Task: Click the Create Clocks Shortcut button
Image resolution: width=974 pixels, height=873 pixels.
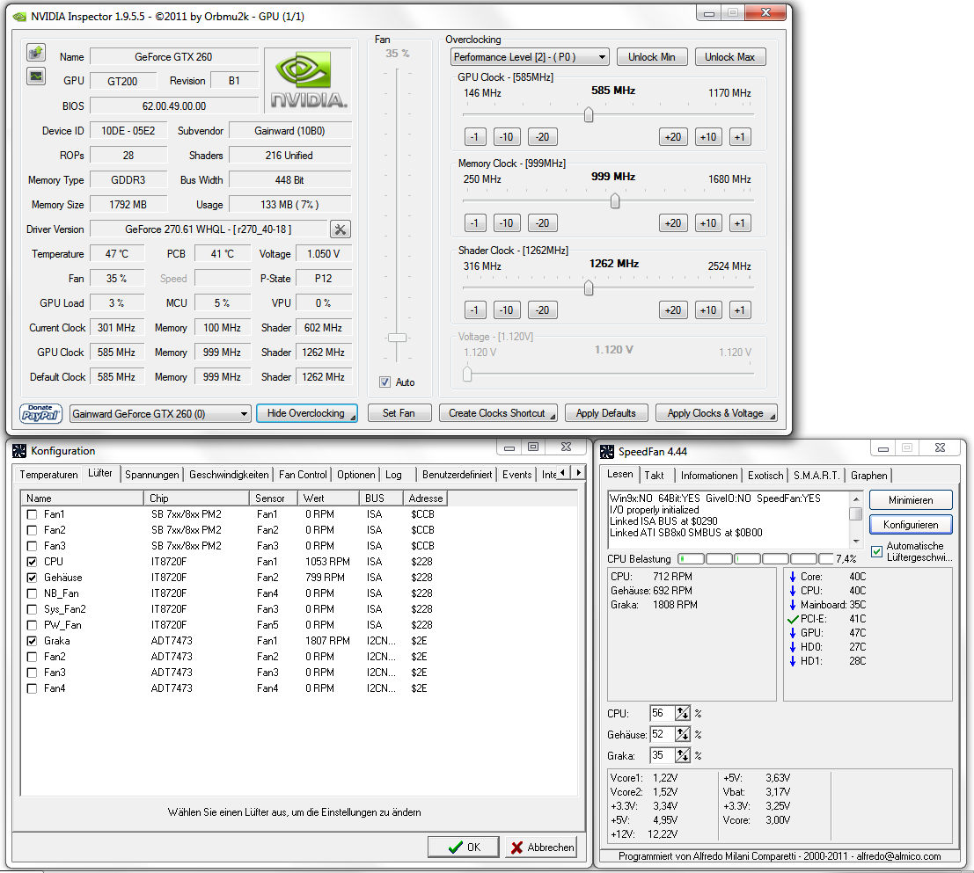Action: tap(498, 413)
